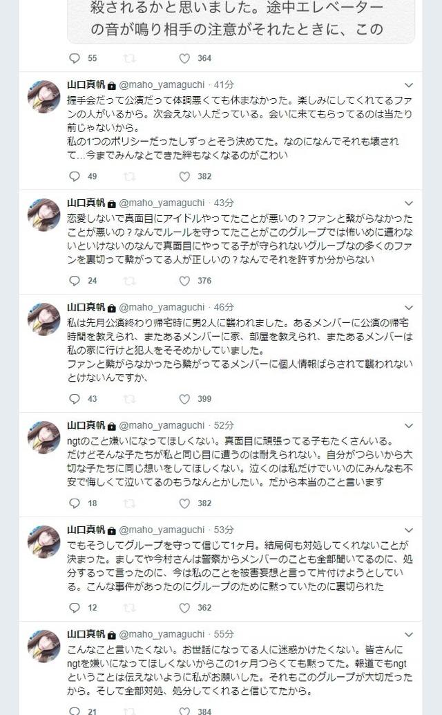442x715 pixels.
Task: Open the profile avatar on the 52分 tweet
Action: click(x=44, y=437)
